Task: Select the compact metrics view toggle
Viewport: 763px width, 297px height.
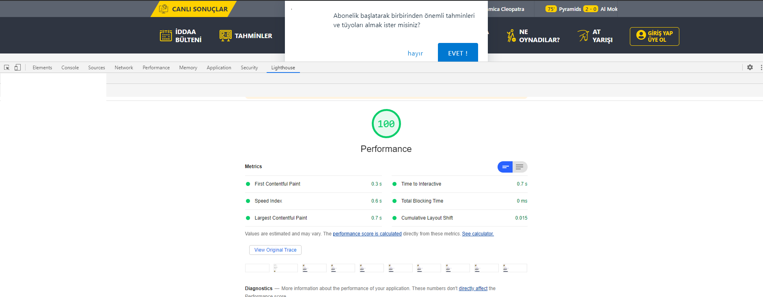Action: pyautogui.click(x=505, y=167)
